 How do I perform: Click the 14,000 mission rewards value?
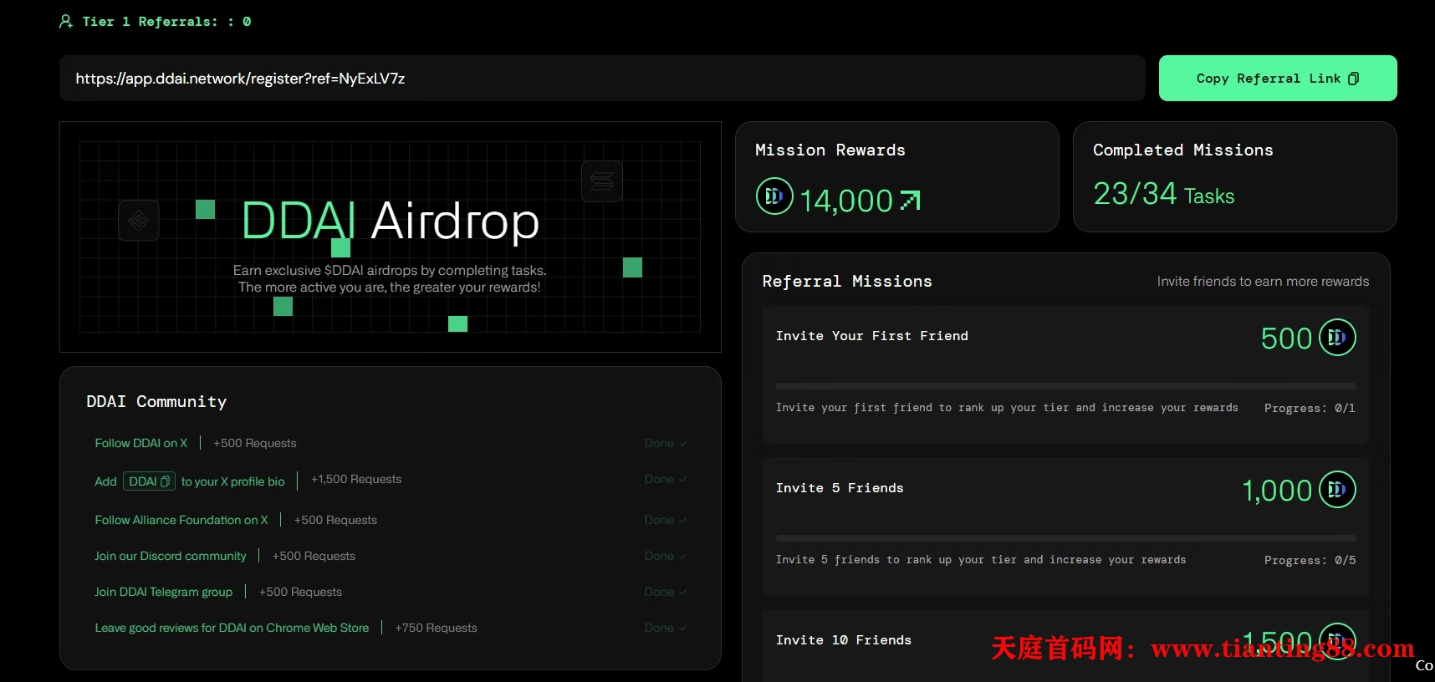(x=846, y=201)
